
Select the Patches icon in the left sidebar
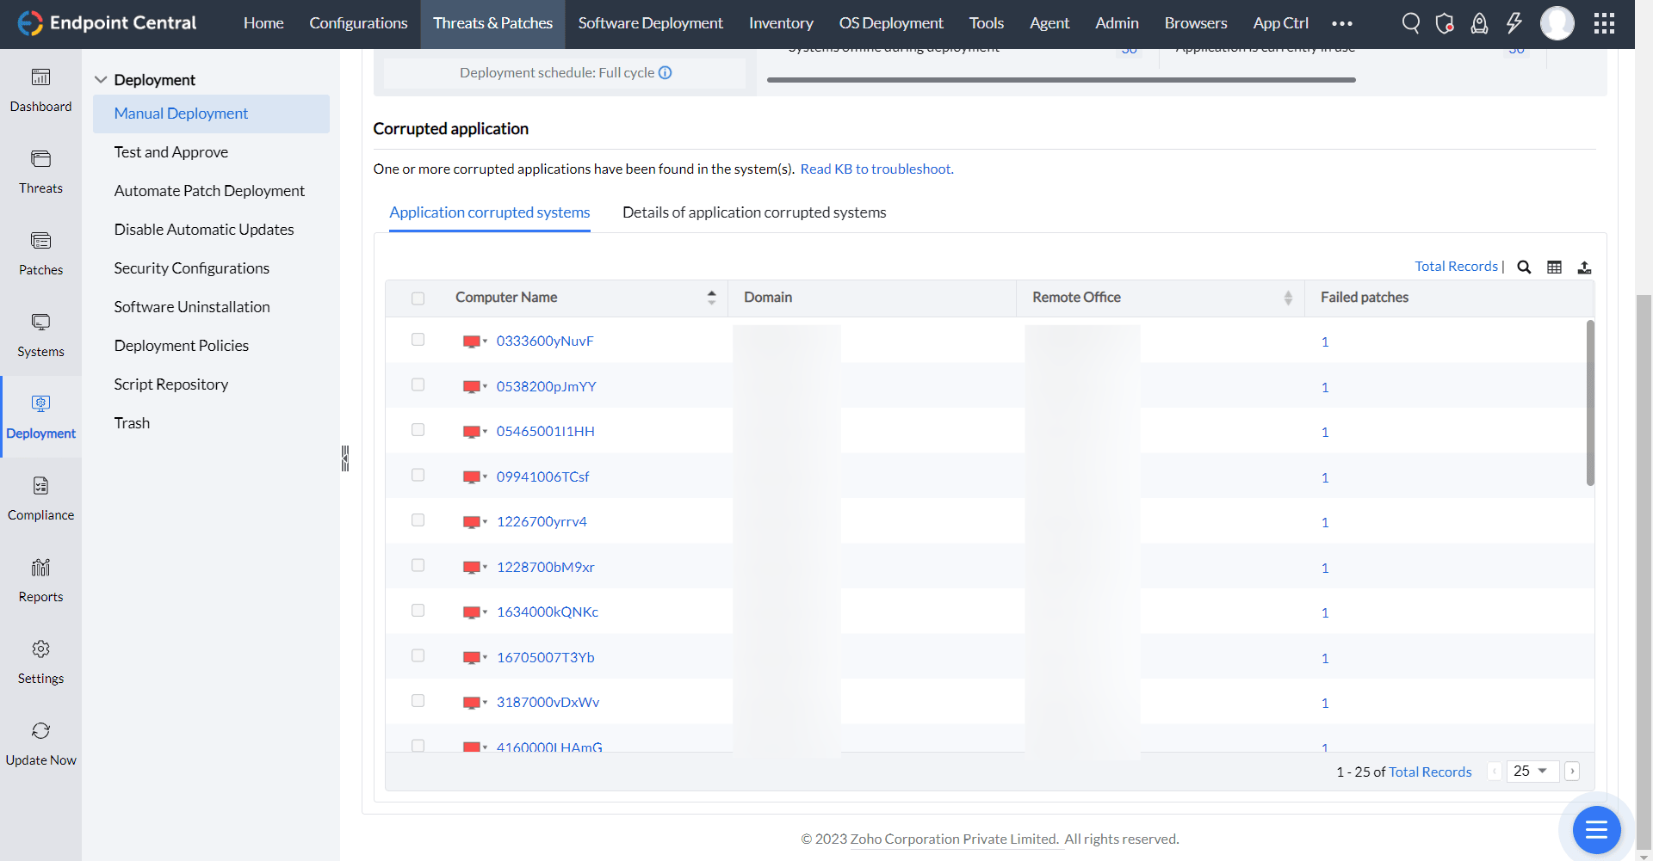pyautogui.click(x=40, y=252)
